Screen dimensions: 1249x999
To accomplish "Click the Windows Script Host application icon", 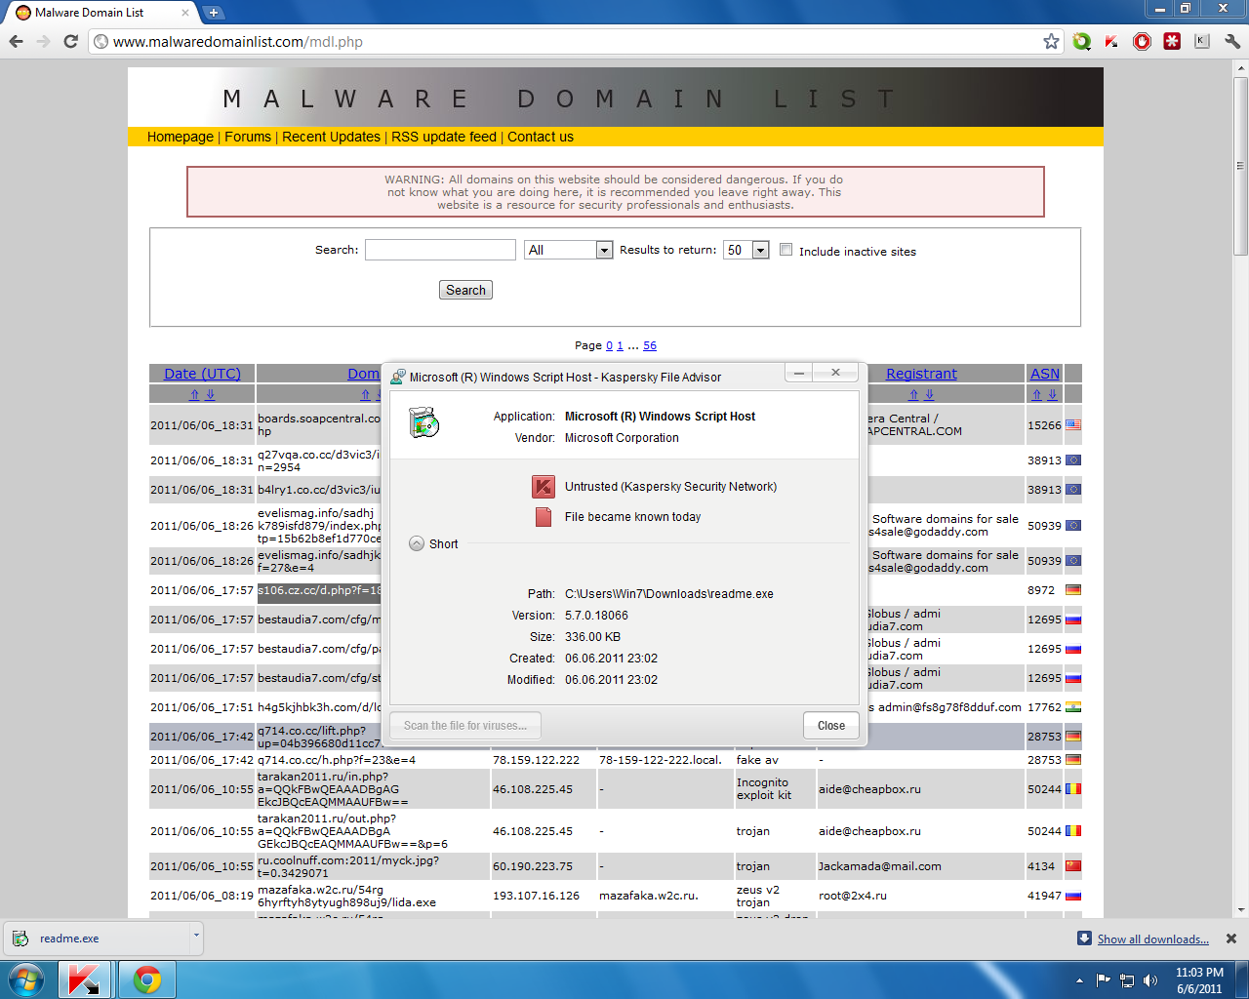I will tap(424, 423).
